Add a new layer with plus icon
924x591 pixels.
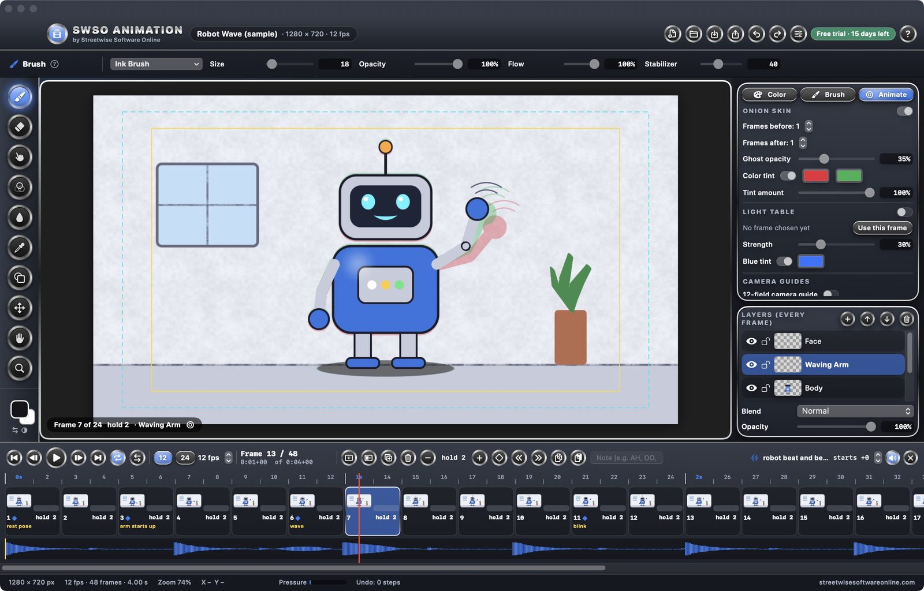coord(847,319)
